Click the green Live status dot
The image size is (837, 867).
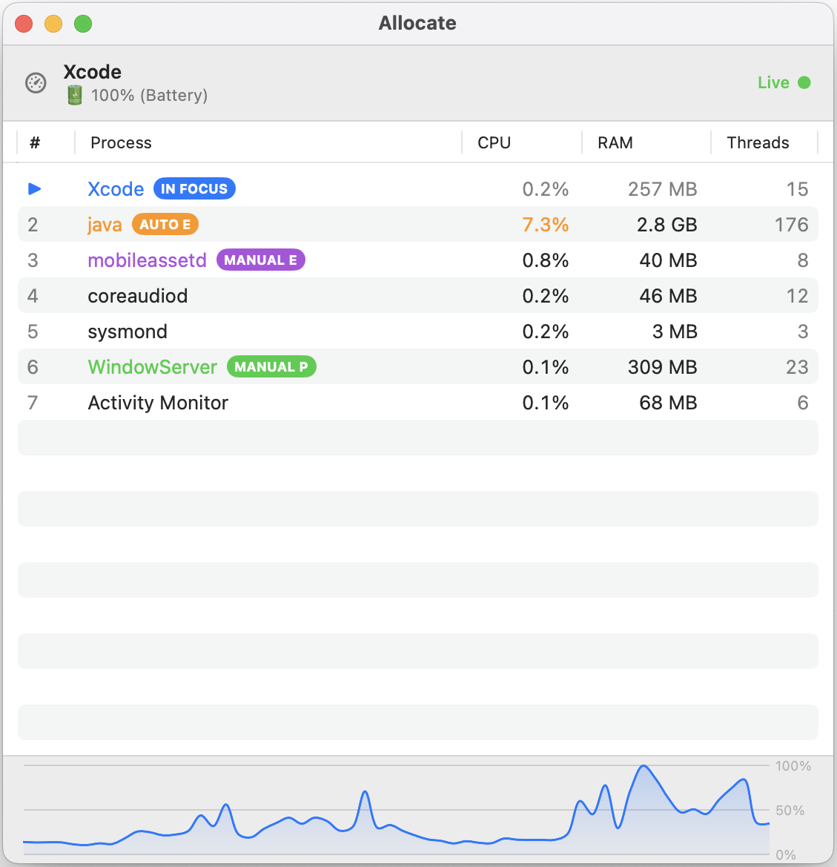pos(804,82)
